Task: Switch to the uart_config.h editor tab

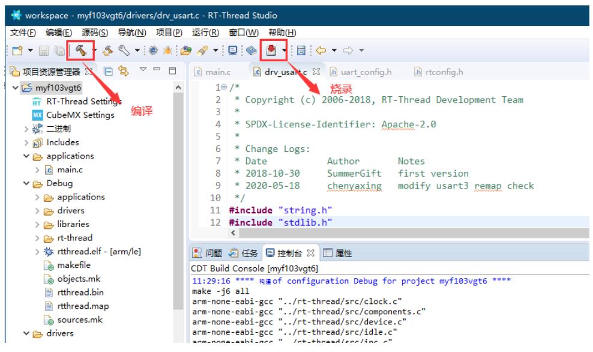Action: pyautogui.click(x=360, y=72)
